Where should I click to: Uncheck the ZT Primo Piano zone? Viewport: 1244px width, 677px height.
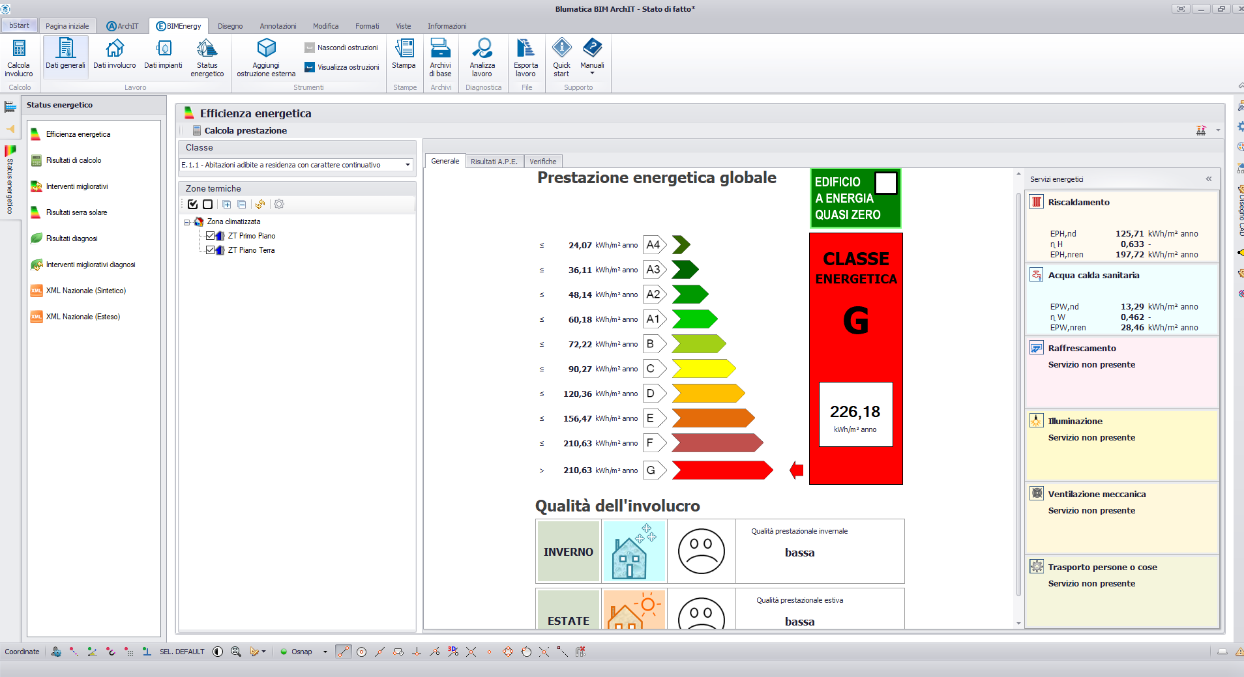pos(210,236)
